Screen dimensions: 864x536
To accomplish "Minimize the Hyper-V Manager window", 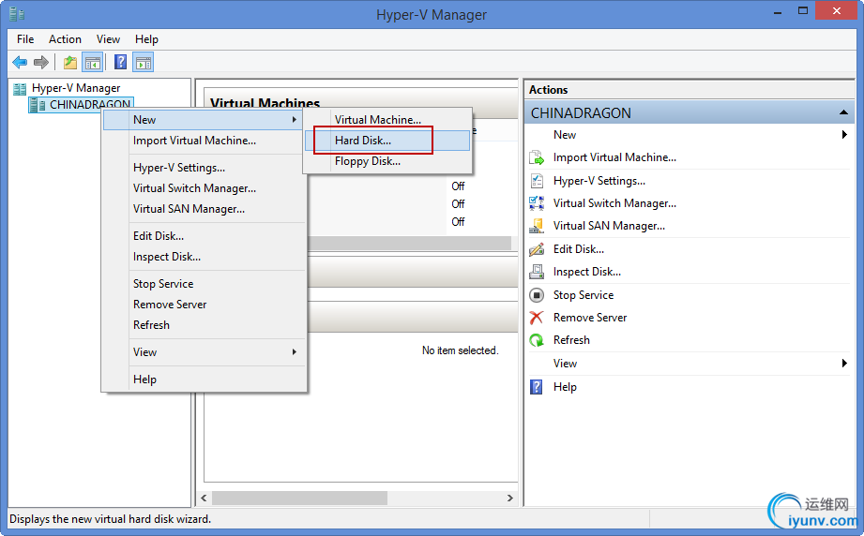I will (x=778, y=11).
